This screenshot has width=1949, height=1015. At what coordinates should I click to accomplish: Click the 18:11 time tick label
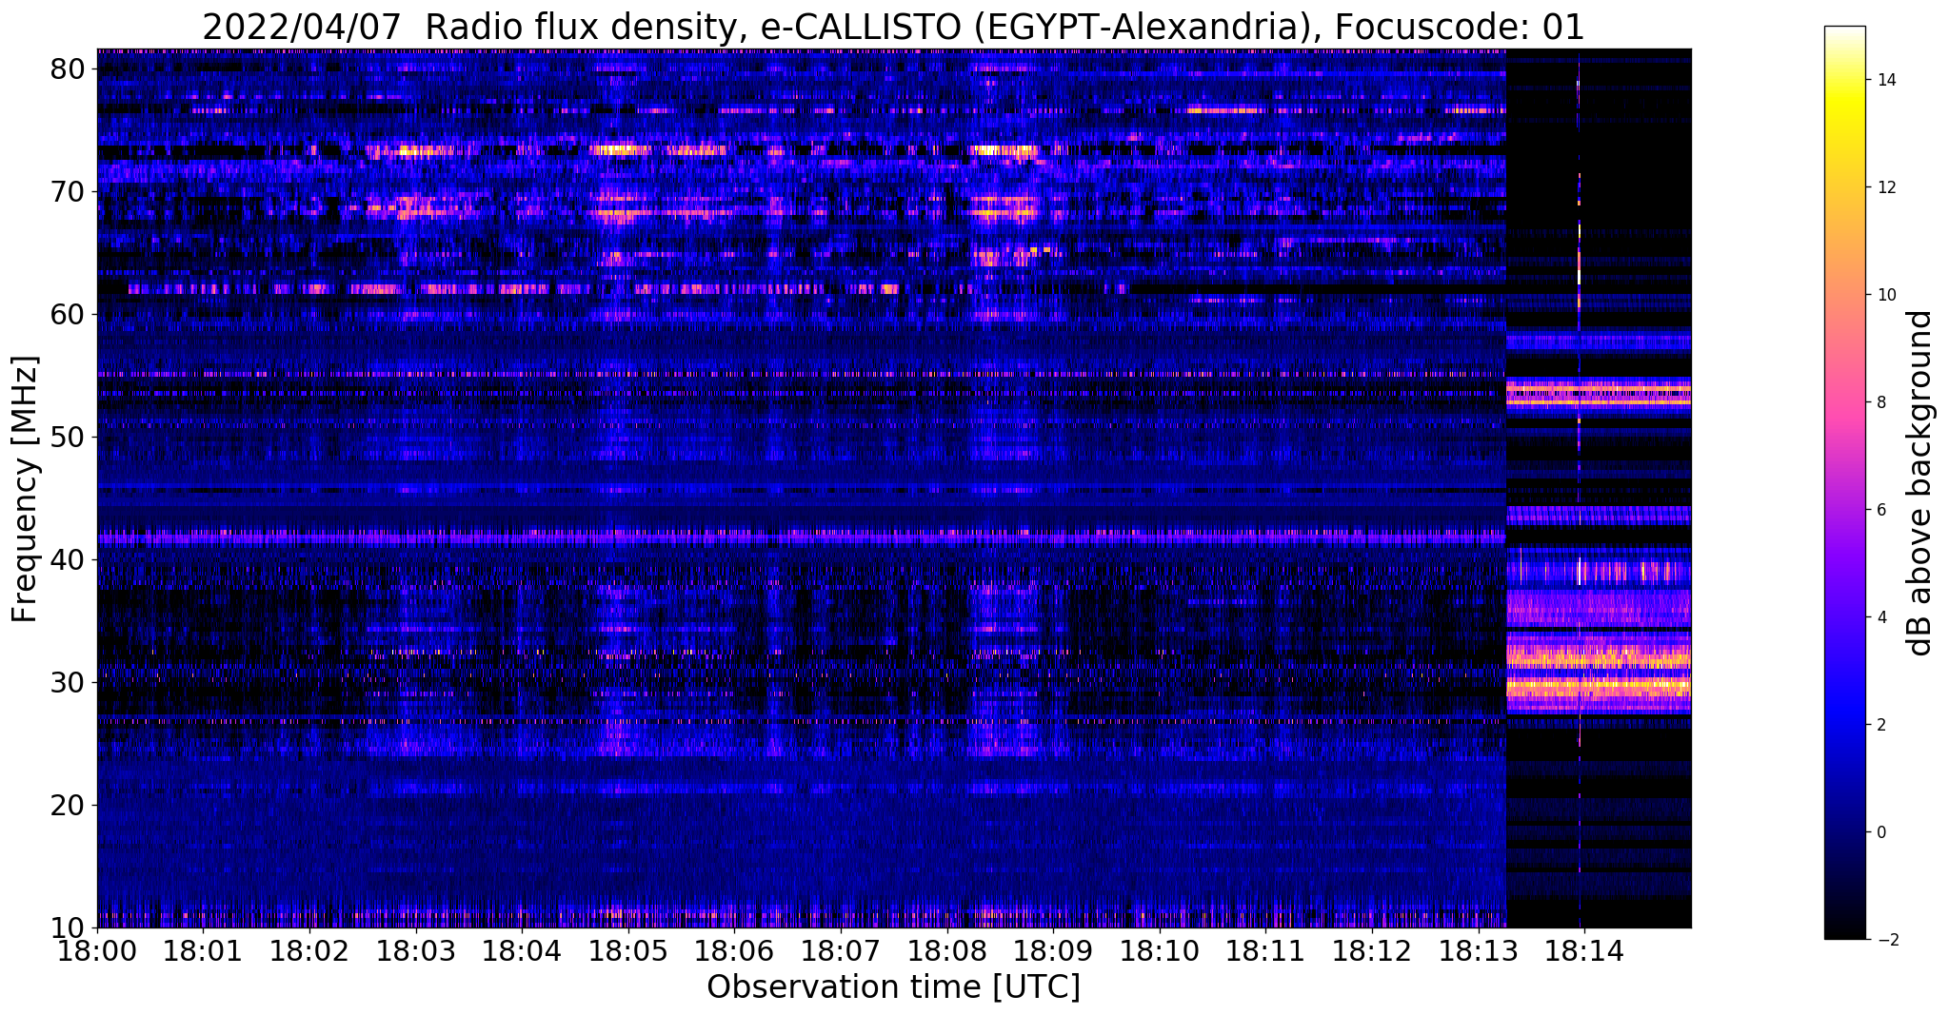click(1265, 950)
